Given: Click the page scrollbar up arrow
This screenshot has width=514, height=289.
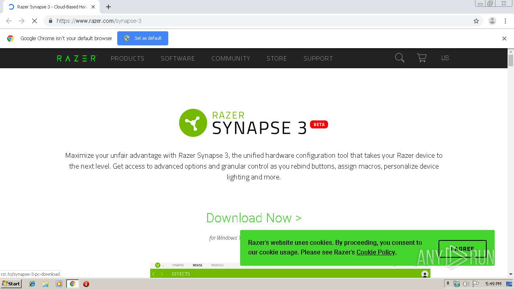Looking at the screenshot, I should [x=511, y=51].
